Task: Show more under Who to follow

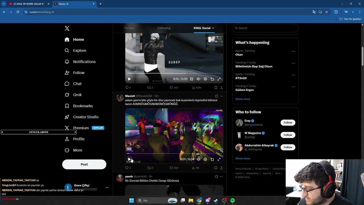Action: click(x=243, y=159)
